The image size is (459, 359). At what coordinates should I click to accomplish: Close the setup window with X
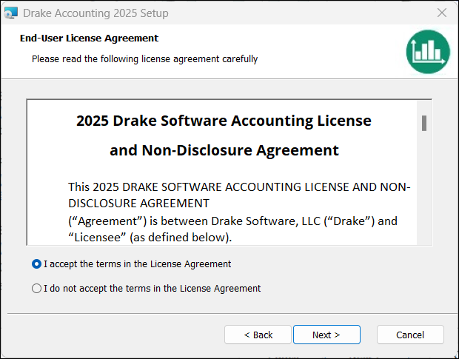click(x=442, y=13)
